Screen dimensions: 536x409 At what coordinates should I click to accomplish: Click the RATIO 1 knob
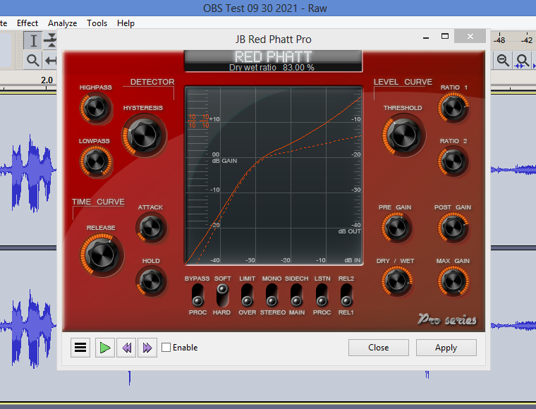(x=453, y=108)
